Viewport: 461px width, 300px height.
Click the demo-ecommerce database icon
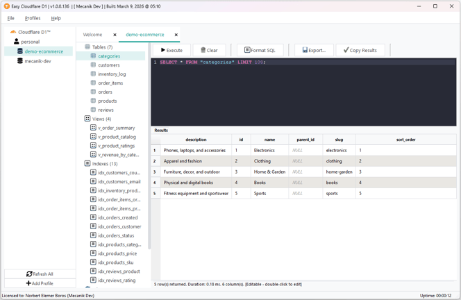pyautogui.click(x=20, y=51)
